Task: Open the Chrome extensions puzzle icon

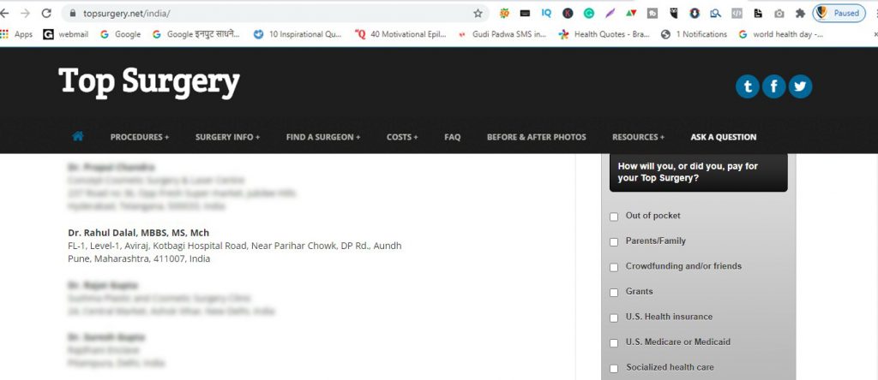Action: (799, 14)
